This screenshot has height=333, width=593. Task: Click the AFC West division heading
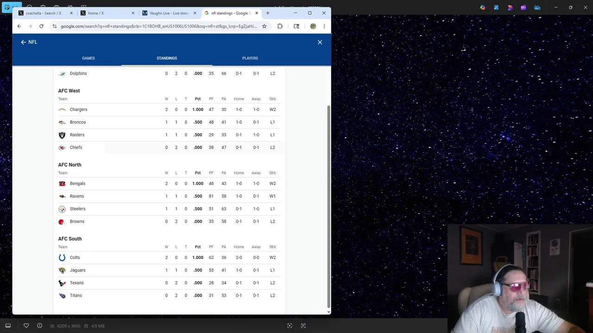click(69, 91)
